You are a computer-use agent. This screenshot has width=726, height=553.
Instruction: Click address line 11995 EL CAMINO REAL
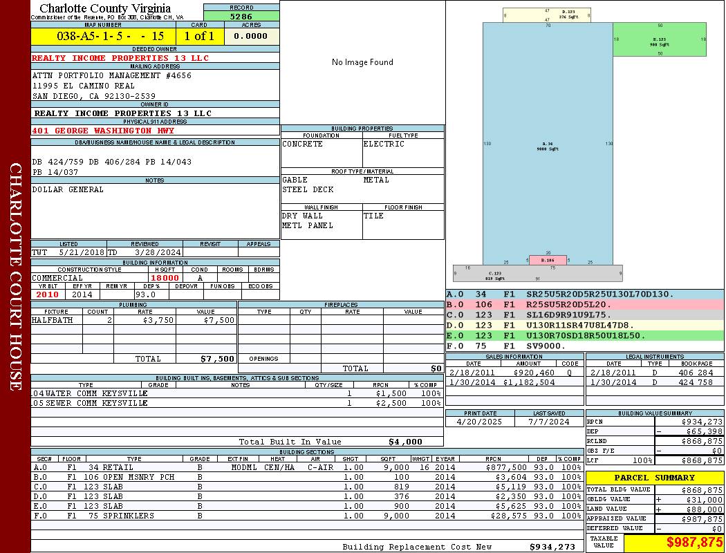point(84,86)
